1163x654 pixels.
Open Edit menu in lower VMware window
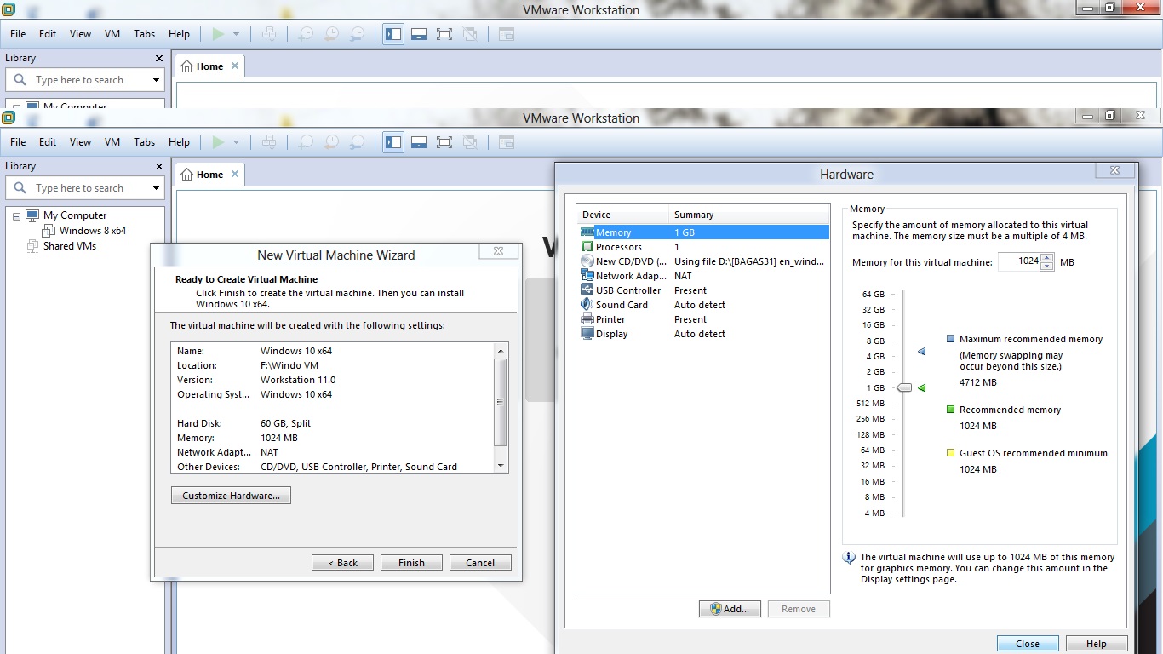pyautogui.click(x=48, y=142)
